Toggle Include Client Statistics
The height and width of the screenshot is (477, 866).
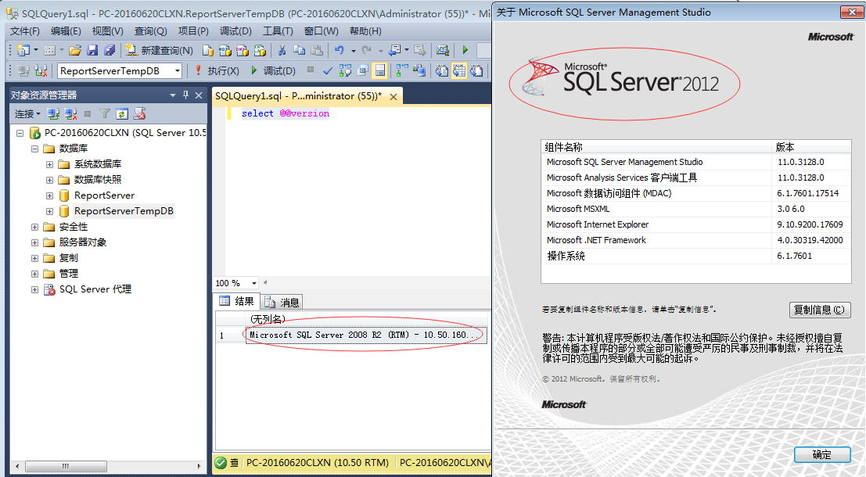pos(419,70)
